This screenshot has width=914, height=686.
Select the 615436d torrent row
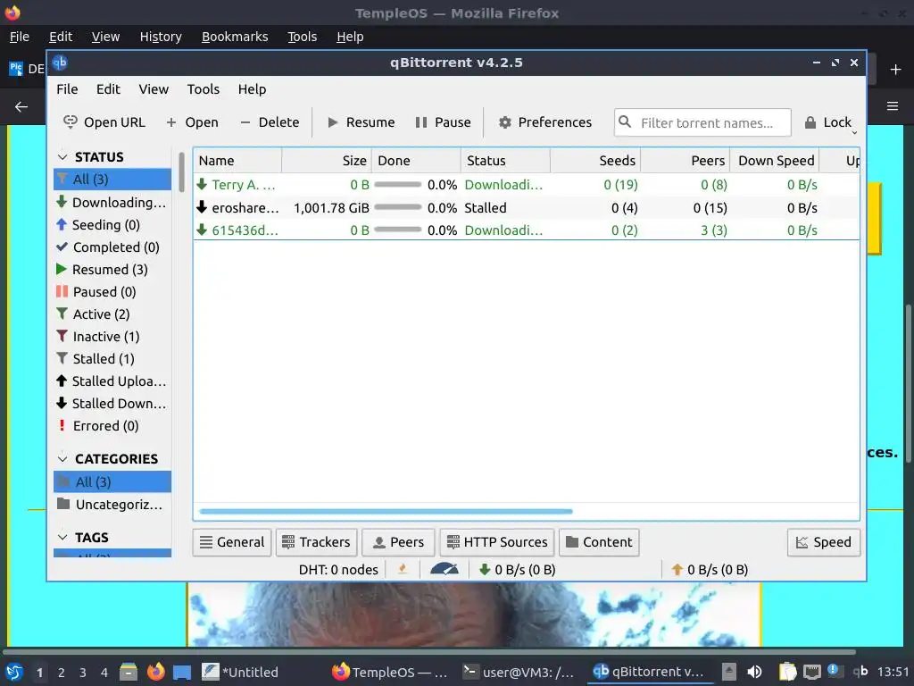(x=527, y=230)
